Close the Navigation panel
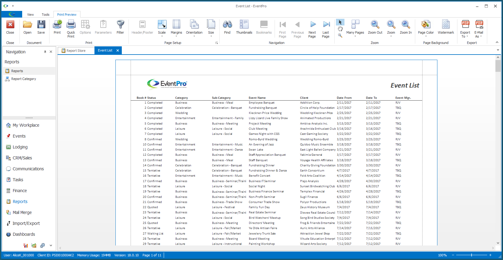 (x=51, y=52)
